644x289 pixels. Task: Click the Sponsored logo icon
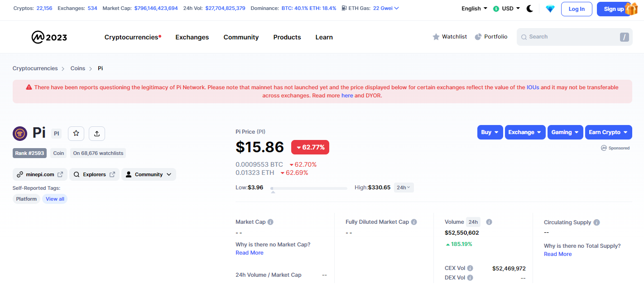click(604, 148)
